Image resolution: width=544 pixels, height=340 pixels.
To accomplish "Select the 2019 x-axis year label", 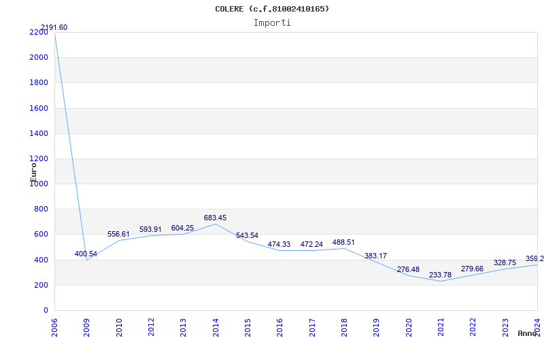I will (x=377, y=327).
